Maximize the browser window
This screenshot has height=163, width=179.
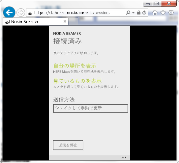click(x=157, y=3)
